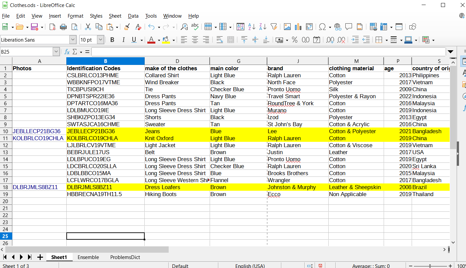
Task: Toggle Freeze Rows and Columns
Action: click(383, 27)
